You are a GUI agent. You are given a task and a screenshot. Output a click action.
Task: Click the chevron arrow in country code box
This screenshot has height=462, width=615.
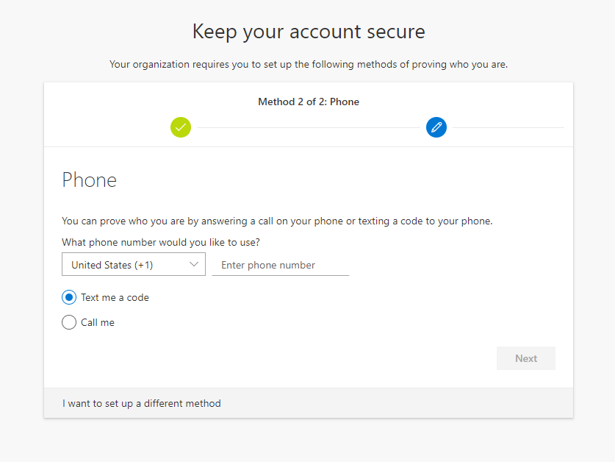coord(195,264)
